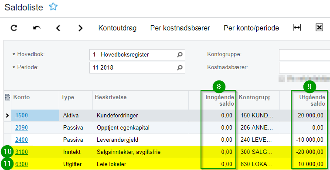Open account link 2090
The width and height of the screenshot is (330, 170).
21,127
